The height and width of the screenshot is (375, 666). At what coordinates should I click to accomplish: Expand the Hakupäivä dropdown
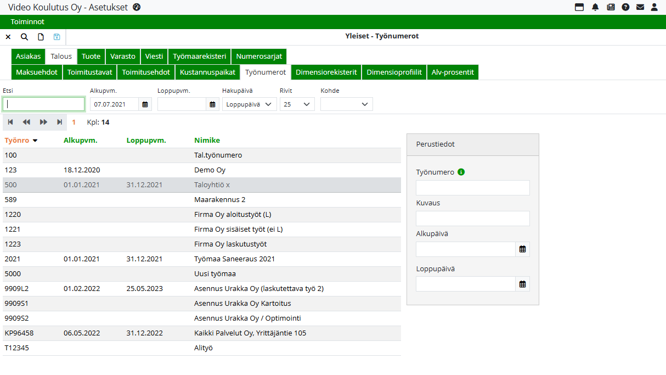tap(250, 104)
